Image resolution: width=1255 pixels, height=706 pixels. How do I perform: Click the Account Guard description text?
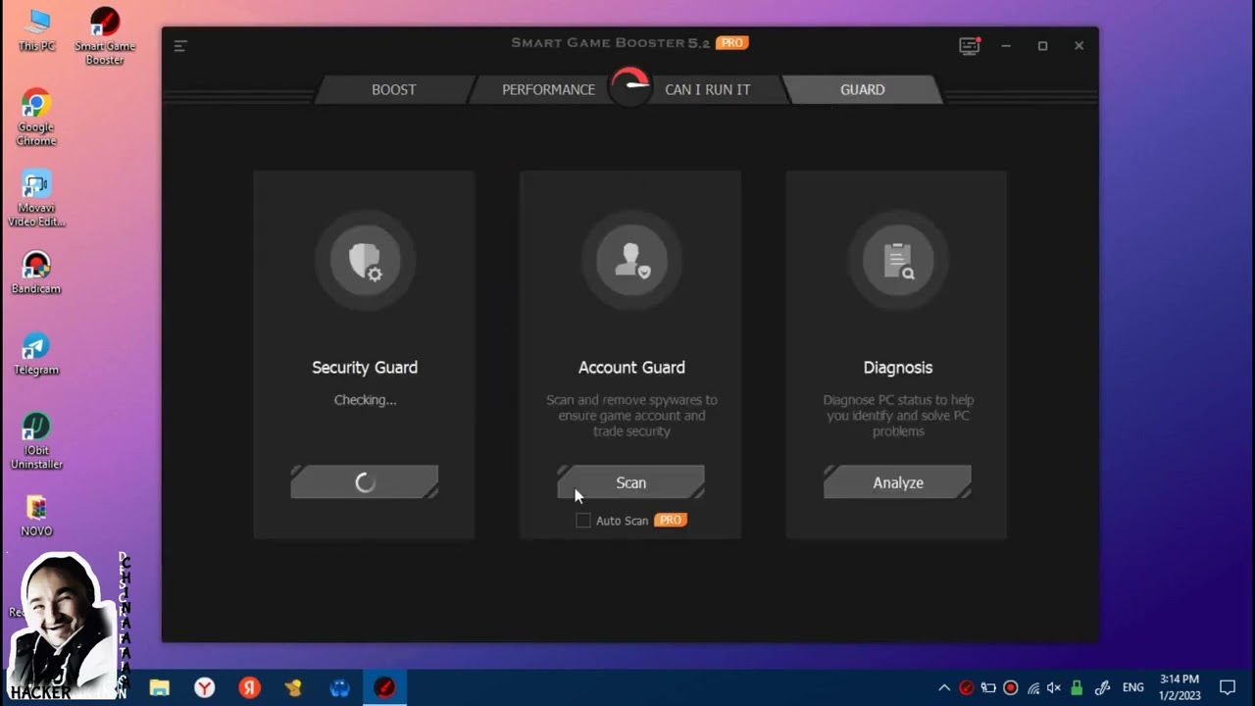point(631,416)
